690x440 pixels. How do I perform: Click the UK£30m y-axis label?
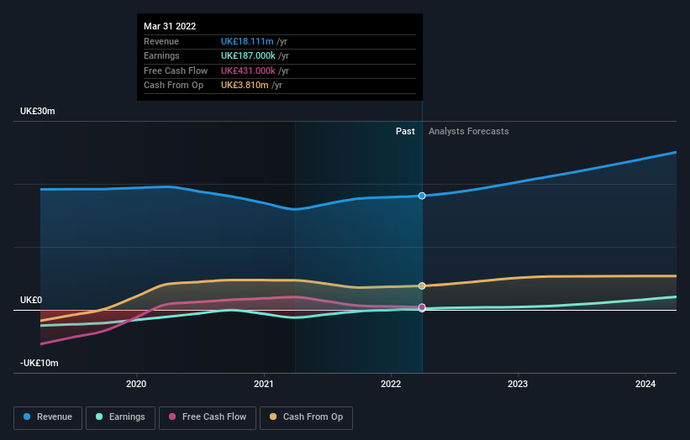click(x=38, y=111)
